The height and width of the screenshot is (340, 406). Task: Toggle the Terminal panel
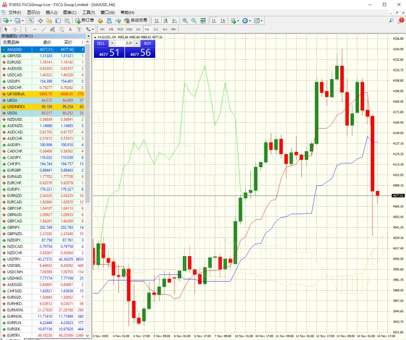click(x=58, y=21)
